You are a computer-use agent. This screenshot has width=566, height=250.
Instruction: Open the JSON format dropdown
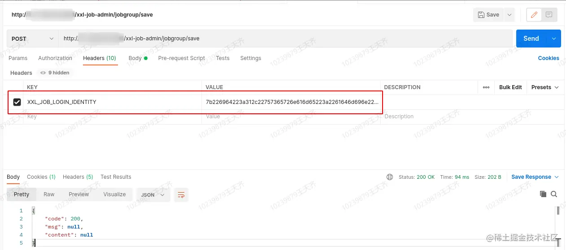[153, 195]
